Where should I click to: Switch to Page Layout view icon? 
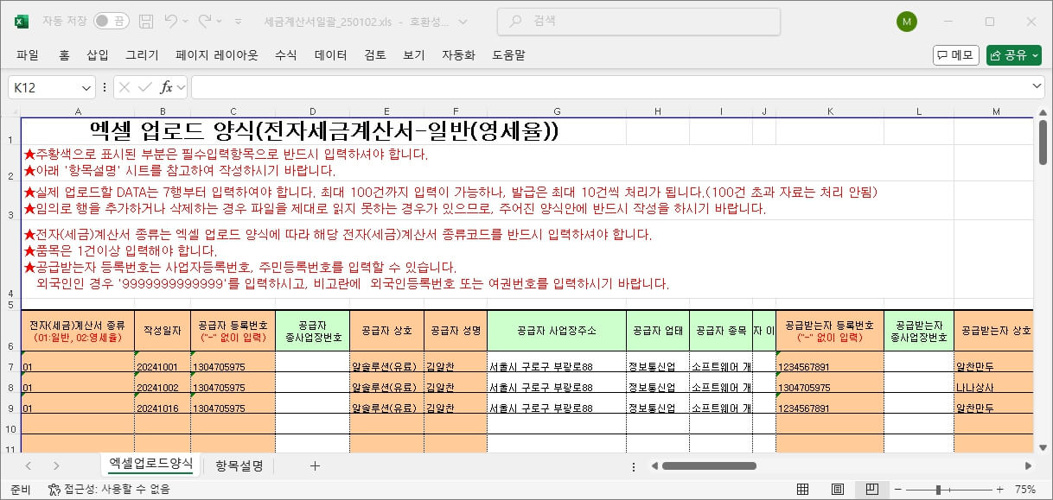tap(837, 489)
